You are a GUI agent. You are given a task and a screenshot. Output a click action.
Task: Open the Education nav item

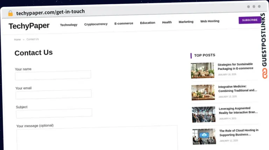147,23
